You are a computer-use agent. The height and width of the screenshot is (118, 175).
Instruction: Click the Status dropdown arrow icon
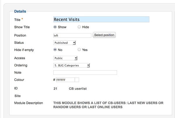(74, 43)
